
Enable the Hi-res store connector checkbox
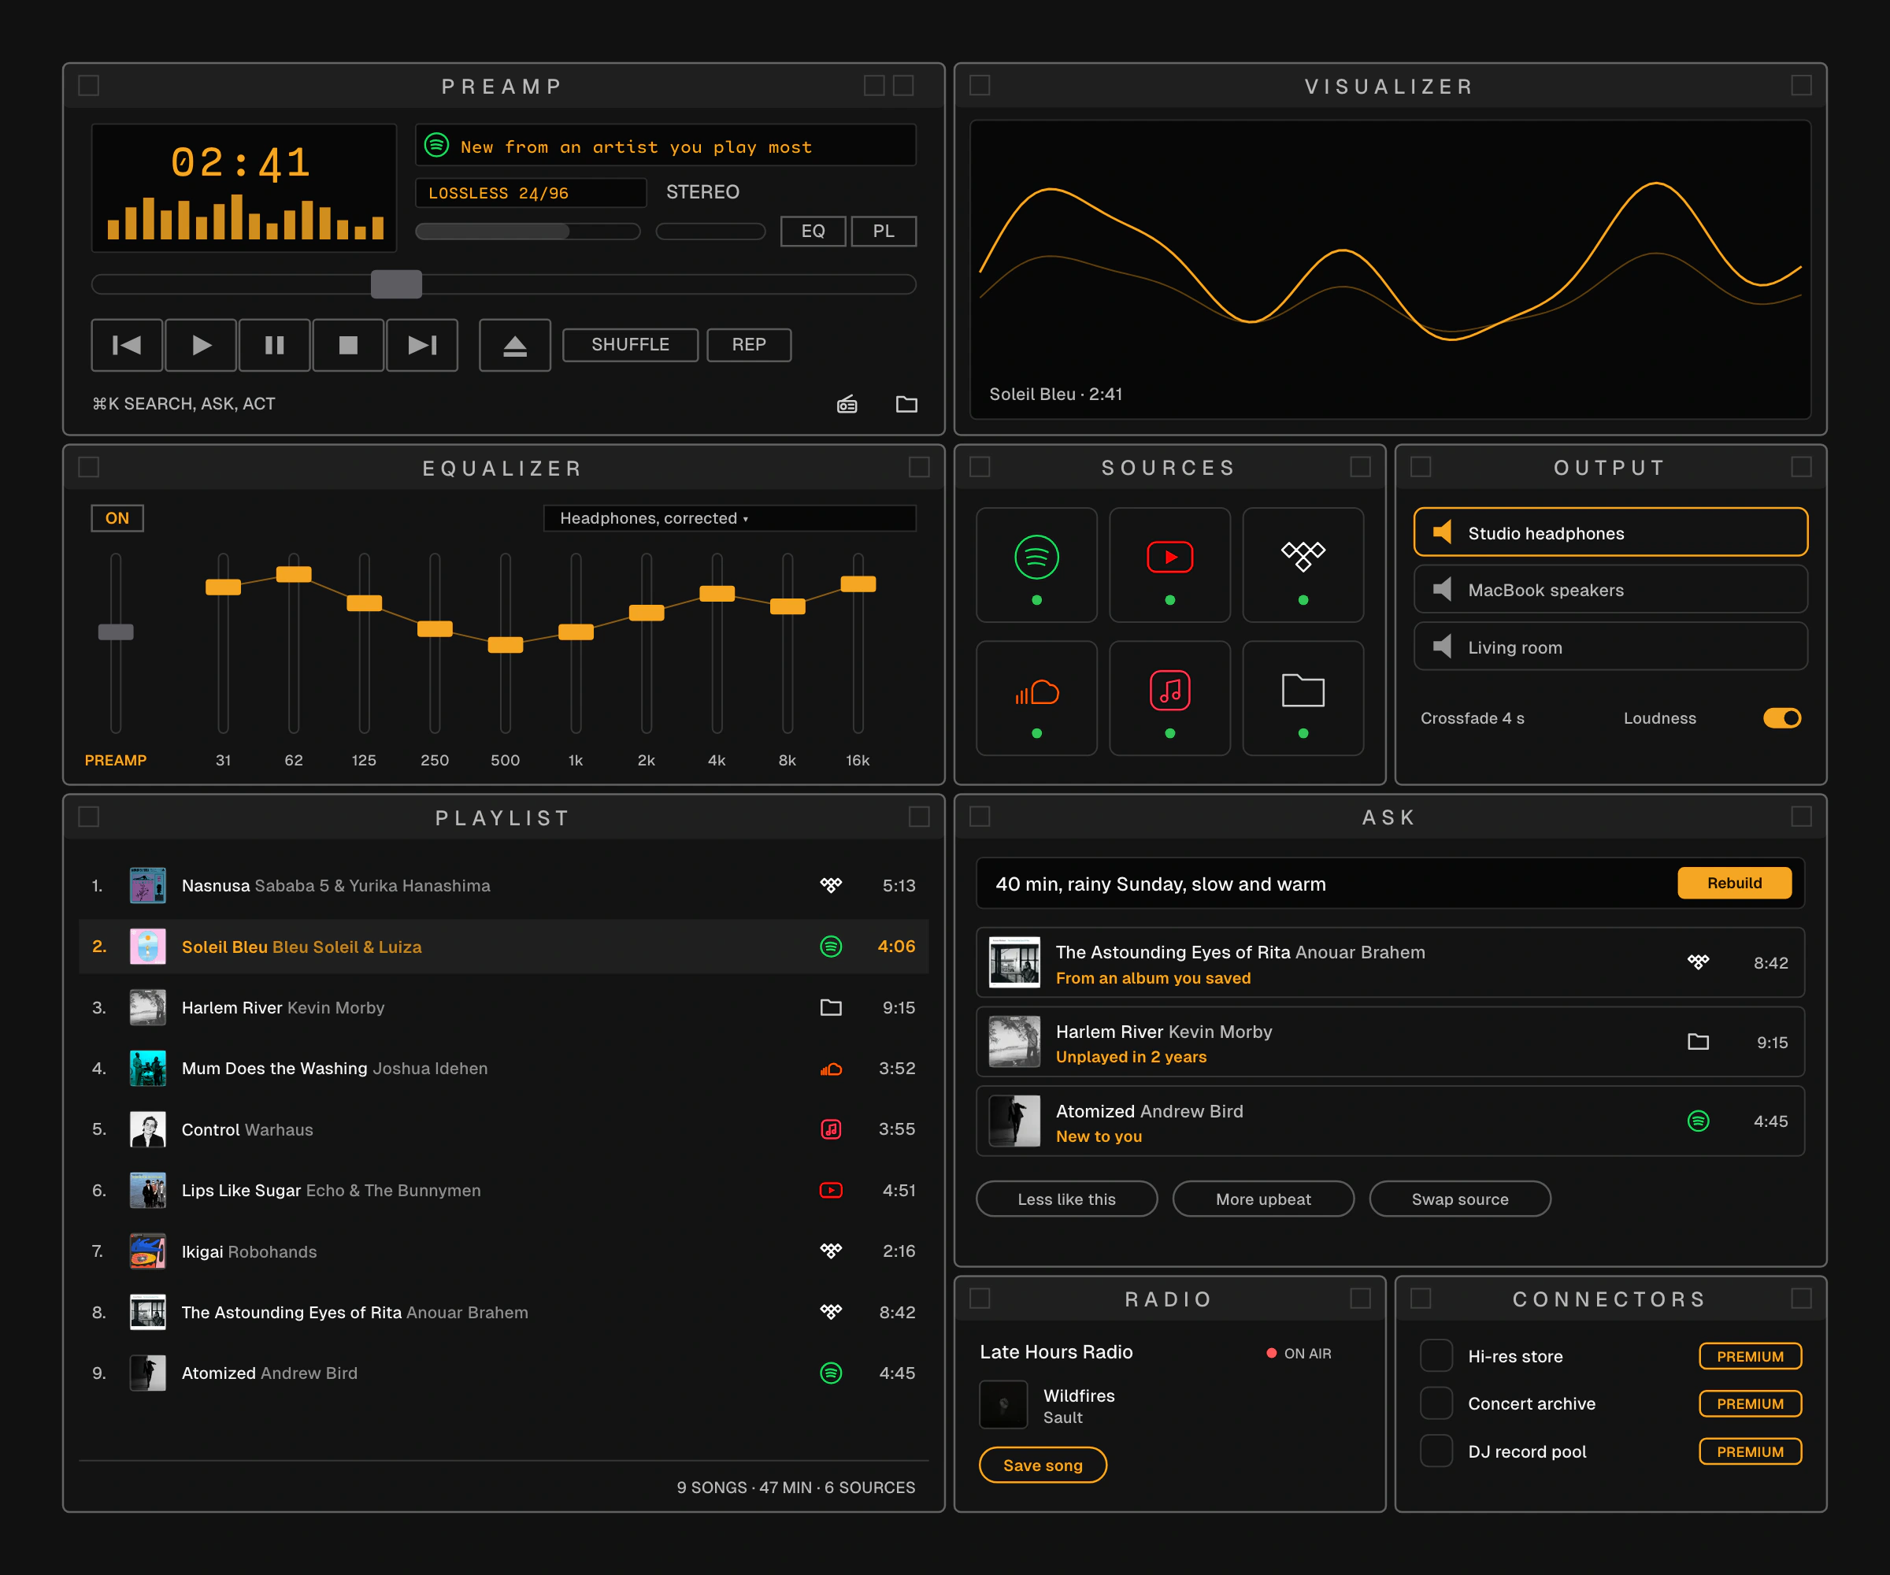coord(1436,1356)
